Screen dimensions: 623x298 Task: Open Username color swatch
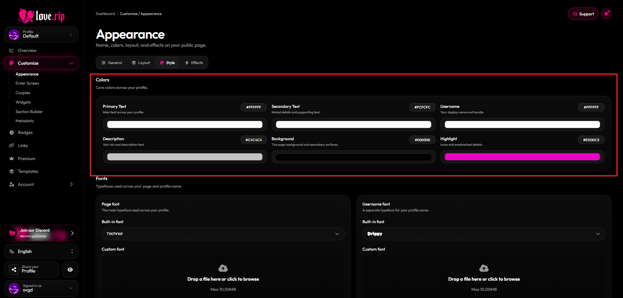tap(522, 124)
